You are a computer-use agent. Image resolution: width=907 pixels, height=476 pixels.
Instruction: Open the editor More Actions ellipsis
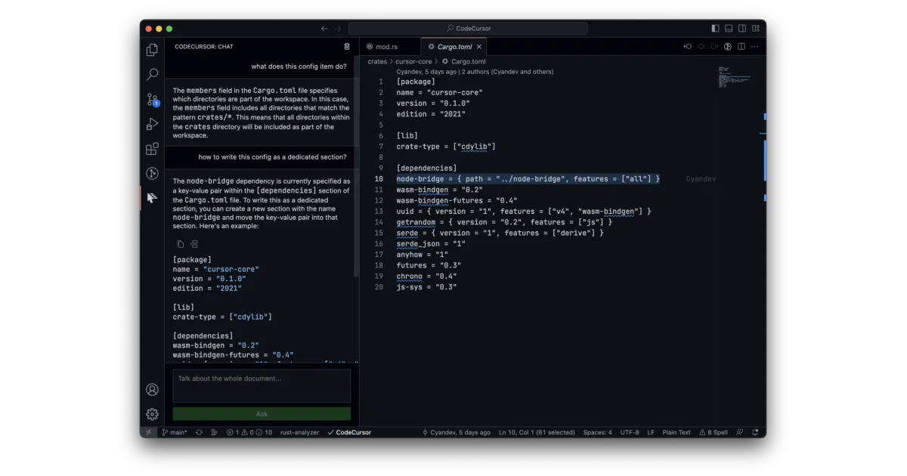755,47
